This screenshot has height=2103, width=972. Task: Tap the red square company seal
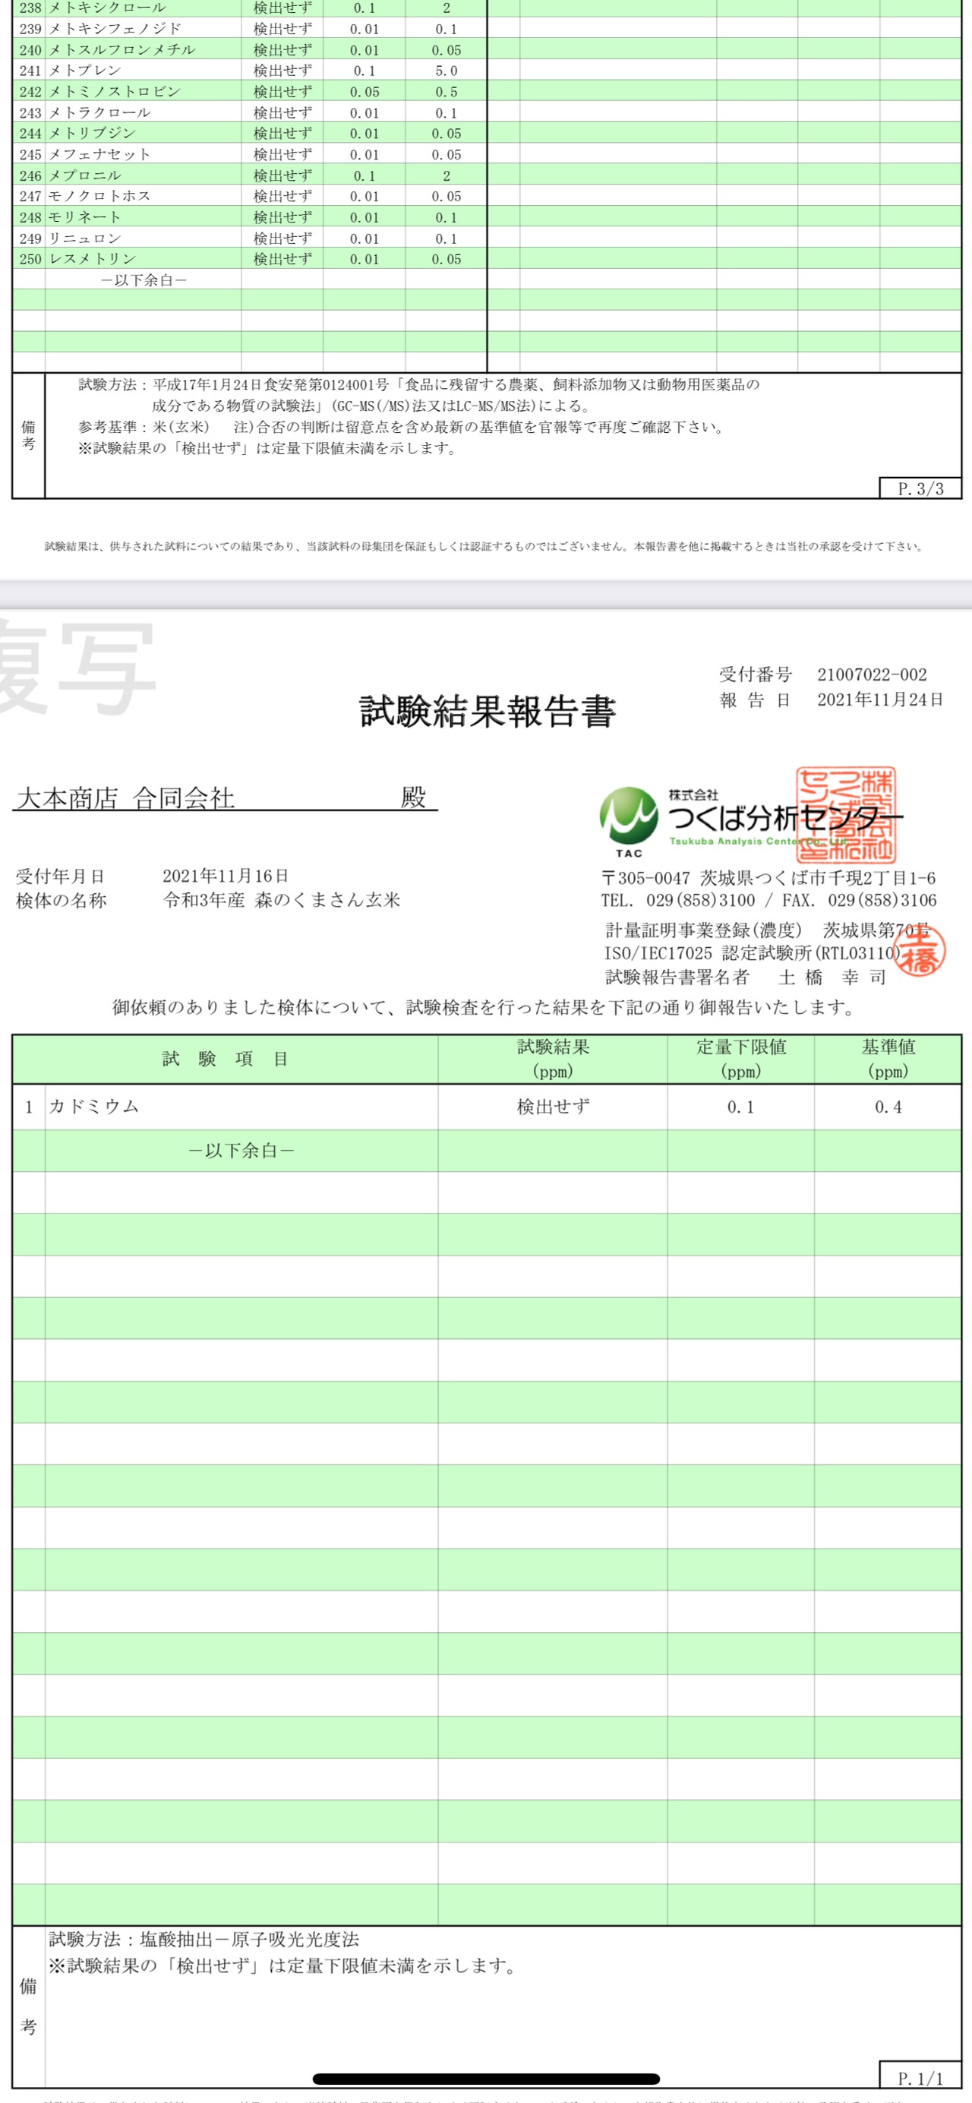point(845,815)
